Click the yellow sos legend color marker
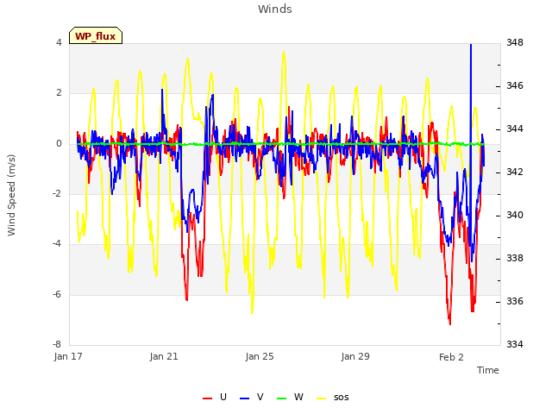The width and height of the screenshot is (552, 414). tap(322, 398)
